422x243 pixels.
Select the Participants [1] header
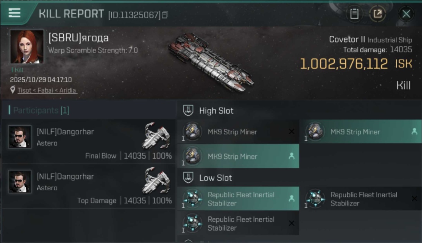coord(41,110)
